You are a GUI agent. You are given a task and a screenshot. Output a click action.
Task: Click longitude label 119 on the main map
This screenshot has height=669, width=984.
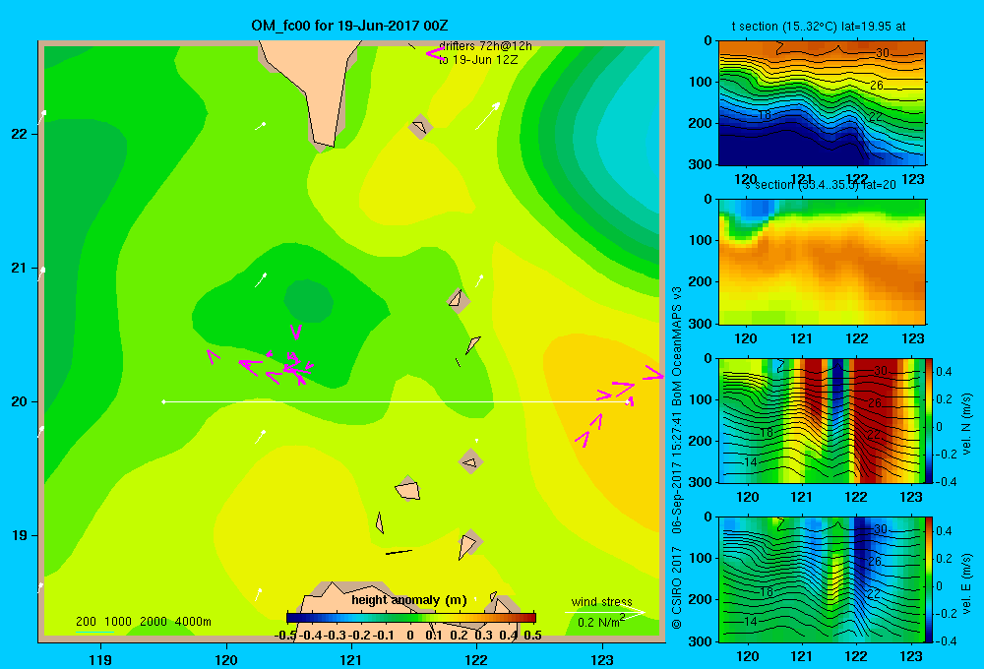100,659
